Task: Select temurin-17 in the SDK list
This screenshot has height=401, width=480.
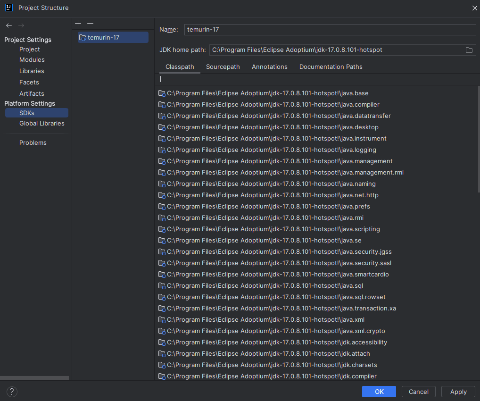Action: (x=113, y=37)
